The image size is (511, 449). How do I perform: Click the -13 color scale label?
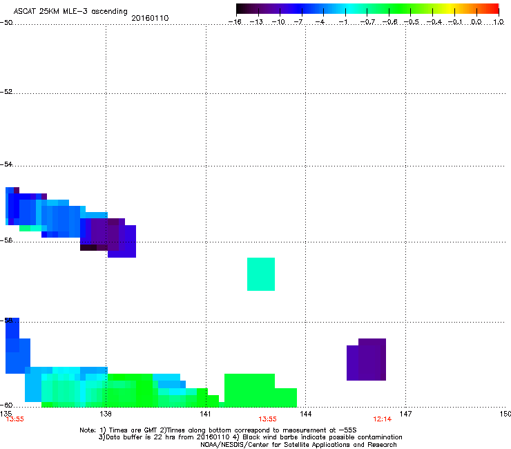tap(256, 22)
